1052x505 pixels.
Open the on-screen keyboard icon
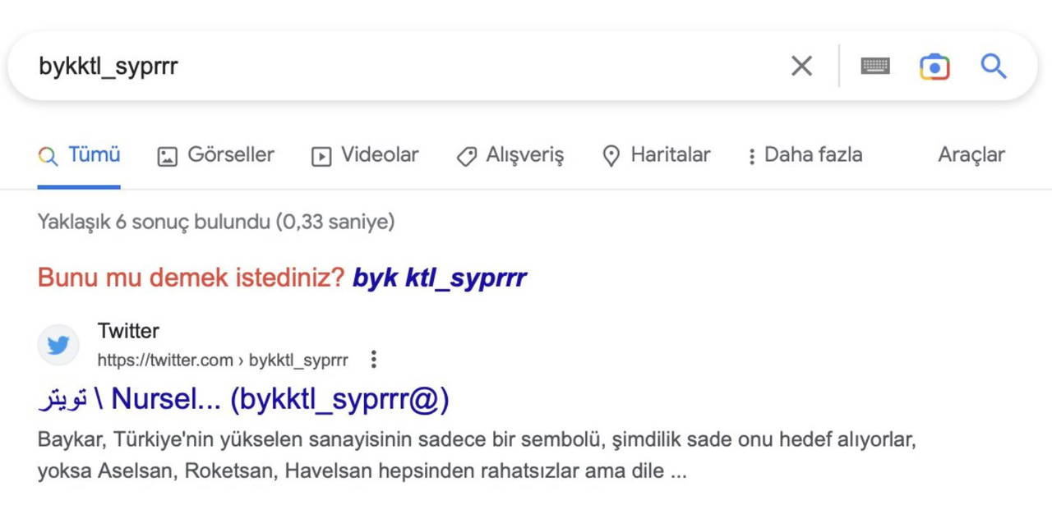pos(875,67)
